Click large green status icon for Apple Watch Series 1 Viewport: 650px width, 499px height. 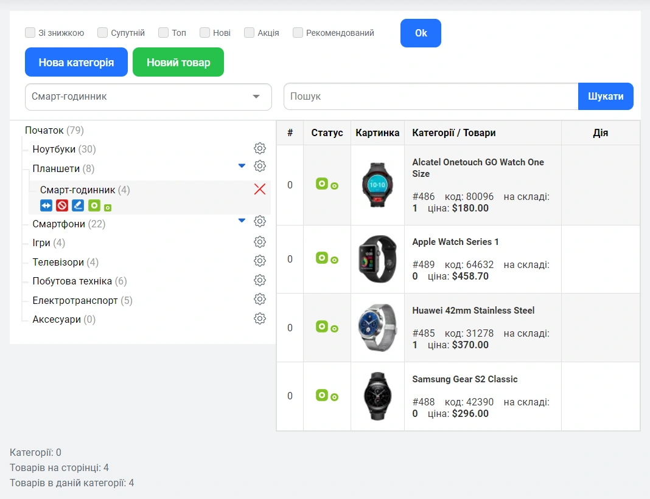[x=322, y=258]
